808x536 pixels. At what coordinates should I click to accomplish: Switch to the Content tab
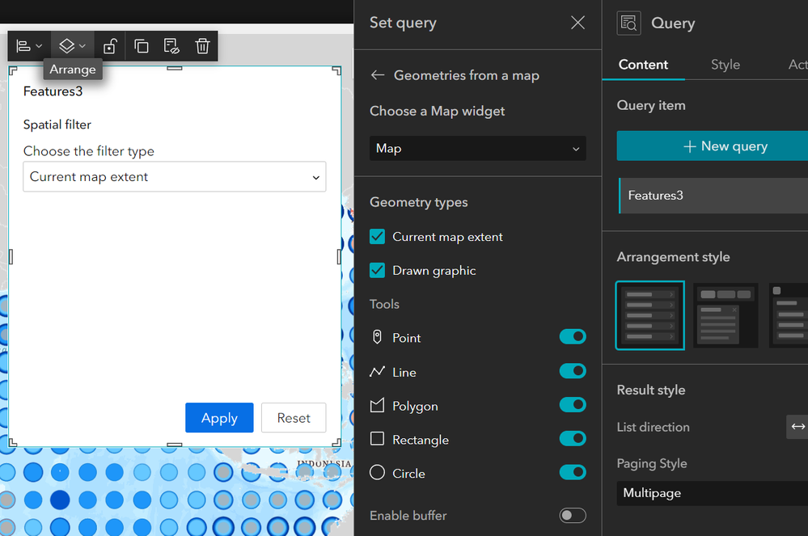tap(643, 65)
